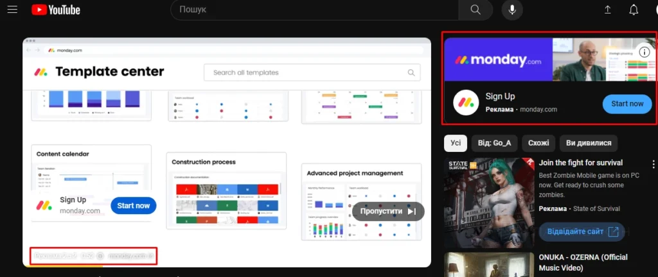Open the YouTube hamburger guide menu

[13, 10]
